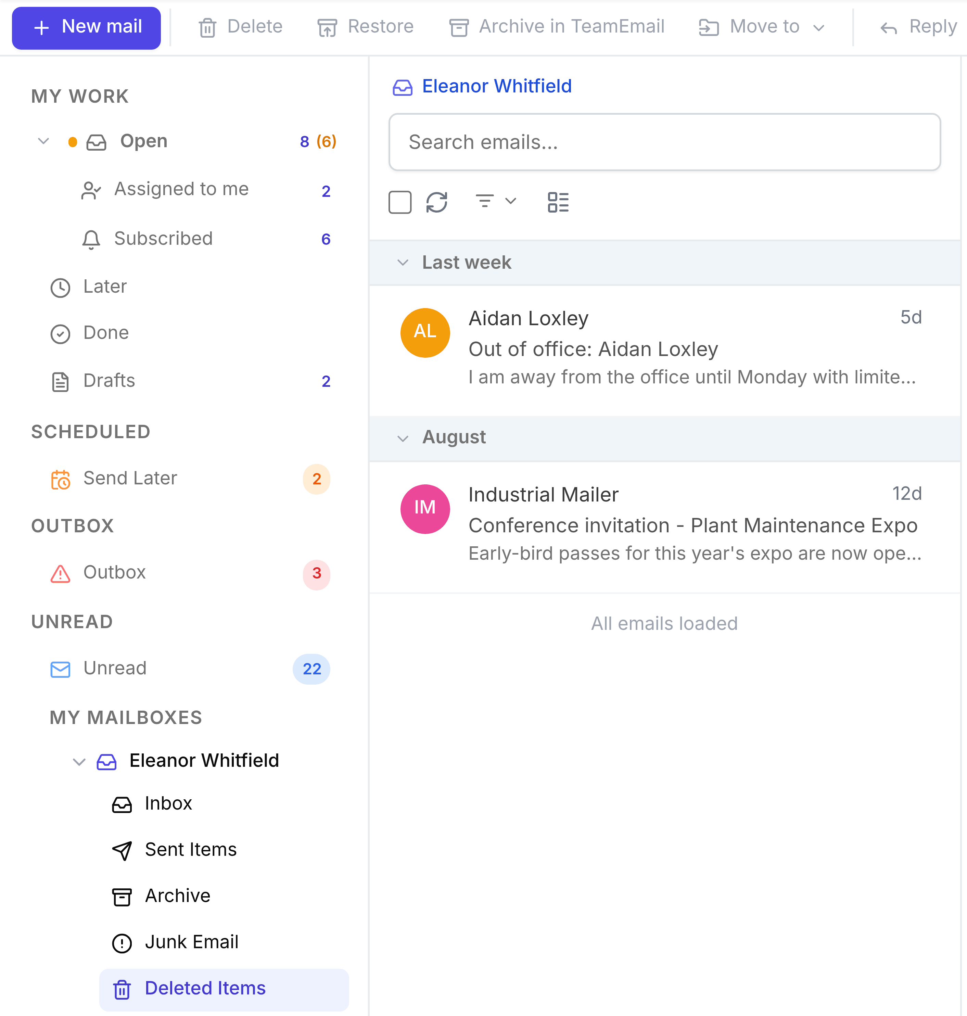Click Eleanor Whitfield mailbox heading link
Image resolution: width=967 pixels, height=1016 pixels.
tap(496, 86)
